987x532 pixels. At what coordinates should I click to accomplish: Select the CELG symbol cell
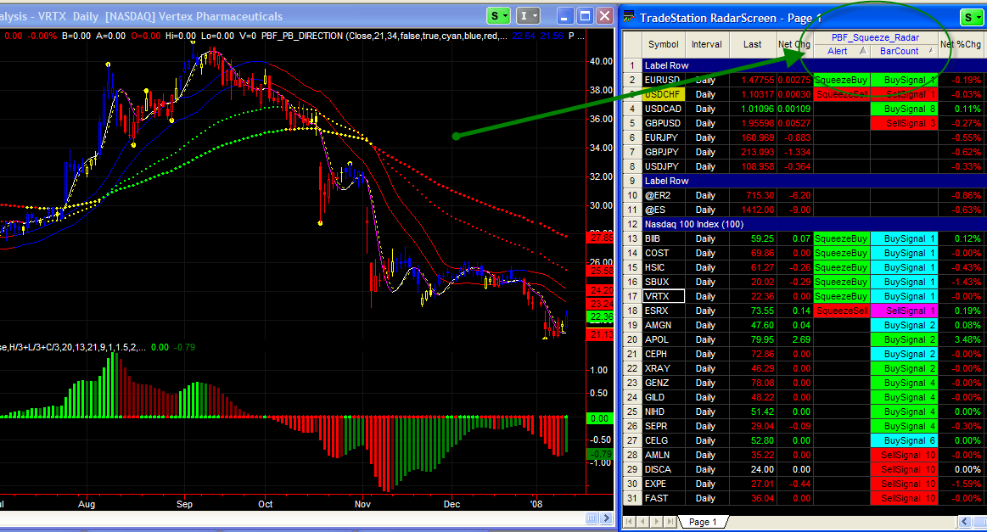pos(663,440)
